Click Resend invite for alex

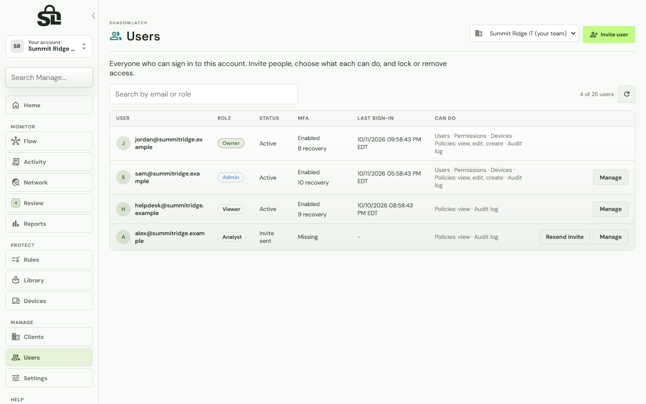click(564, 237)
